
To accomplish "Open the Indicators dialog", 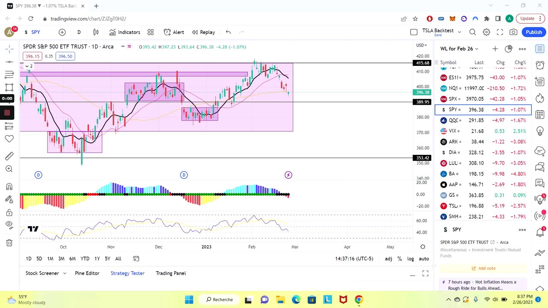I will pyautogui.click(x=125, y=32).
